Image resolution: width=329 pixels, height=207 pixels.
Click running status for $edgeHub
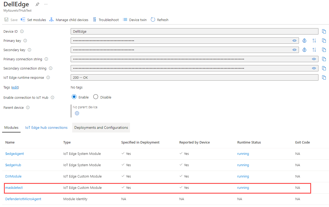[243, 165]
